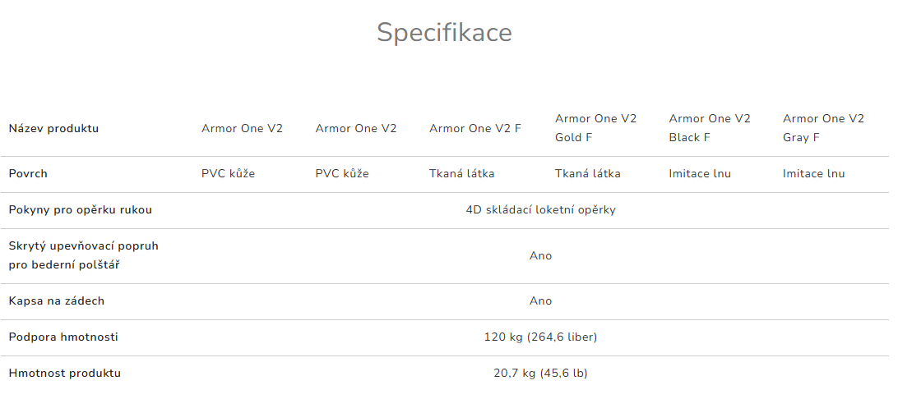
Task: Select Tkaná látka under Armor One V2 F
Action: click(x=462, y=173)
